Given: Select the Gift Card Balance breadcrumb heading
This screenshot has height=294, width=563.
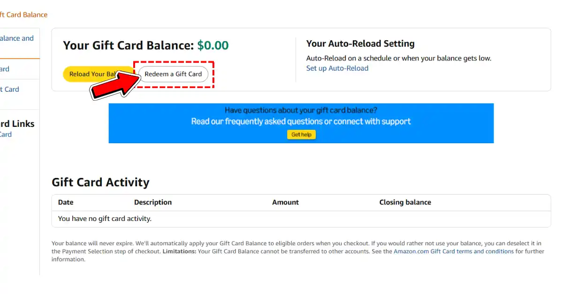Looking at the screenshot, I should (23, 15).
